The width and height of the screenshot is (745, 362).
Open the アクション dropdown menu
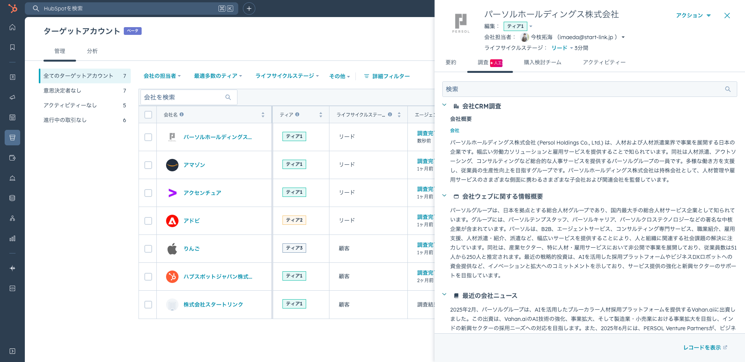[693, 16]
